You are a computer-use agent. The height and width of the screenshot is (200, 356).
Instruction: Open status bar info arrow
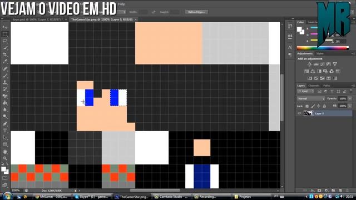(76, 191)
